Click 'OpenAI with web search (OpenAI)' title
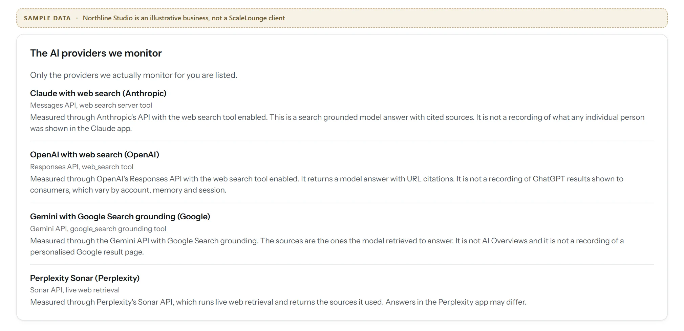 tap(94, 155)
